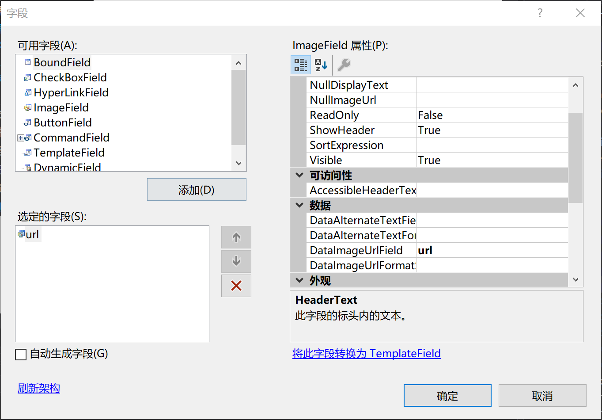Click the Visible True value
The image size is (602, 420).
click(492, 160)
